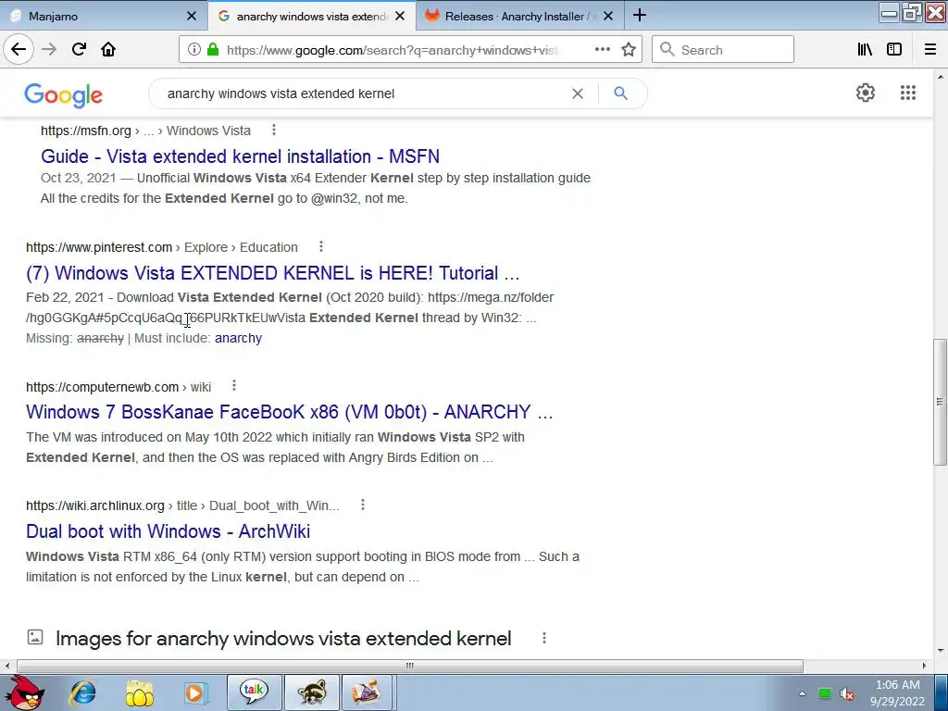This screenshot has width=948, height=711.
Task: Open the Google apps grid
Action: [907, 93]
